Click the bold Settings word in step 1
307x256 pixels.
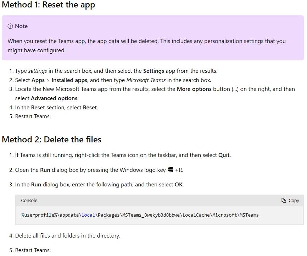pos(153,71)
